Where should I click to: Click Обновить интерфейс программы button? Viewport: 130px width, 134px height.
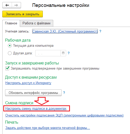(33, 93)
